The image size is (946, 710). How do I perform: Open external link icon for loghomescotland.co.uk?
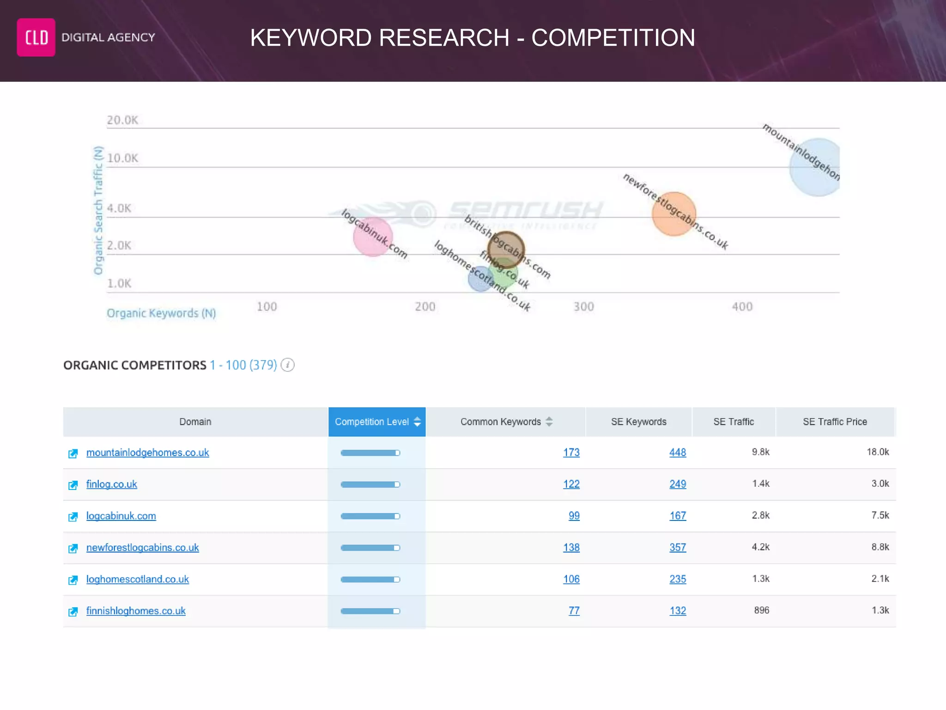click(x=73, y=580)
